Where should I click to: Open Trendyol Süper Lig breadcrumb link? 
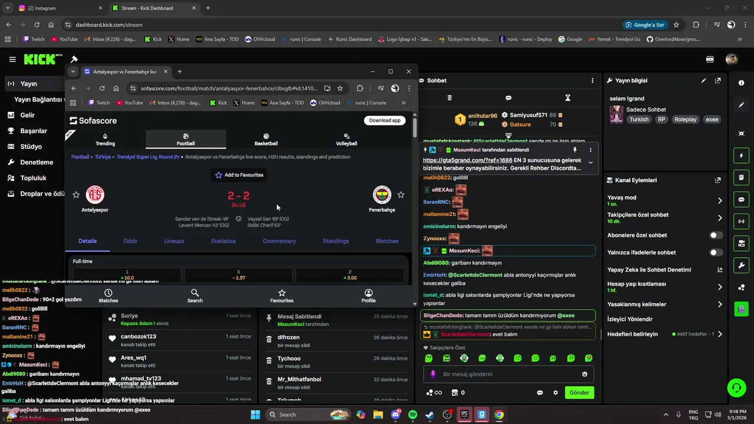click(148, 157)
